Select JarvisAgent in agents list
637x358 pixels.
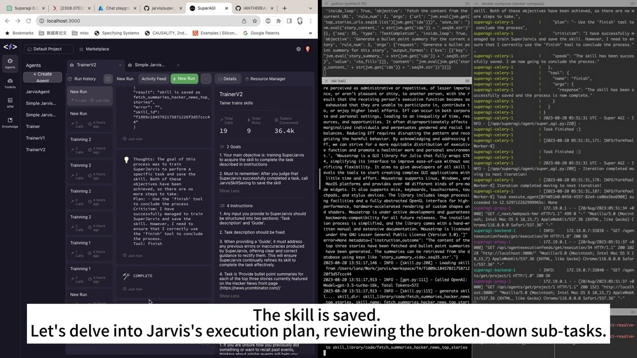click(x=38, y=92)
